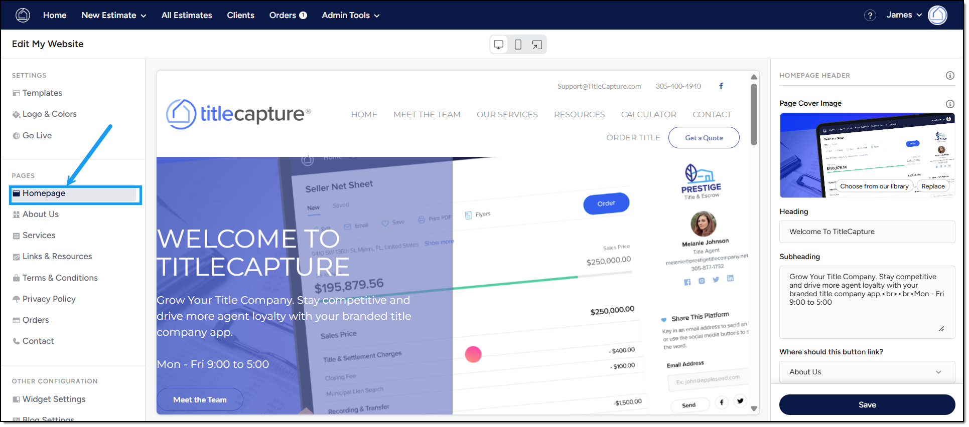Viewport: 969px width, 427px height.
Task: Expand the Admin Tools dropdown menu
Action: coord(351,16)
